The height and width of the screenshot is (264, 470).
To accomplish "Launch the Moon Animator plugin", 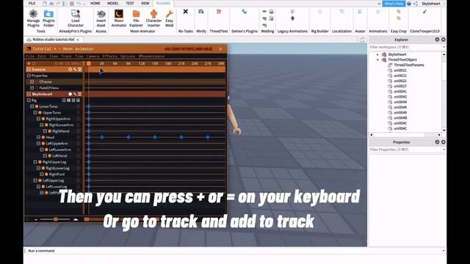I will click(x=119, y=18).
